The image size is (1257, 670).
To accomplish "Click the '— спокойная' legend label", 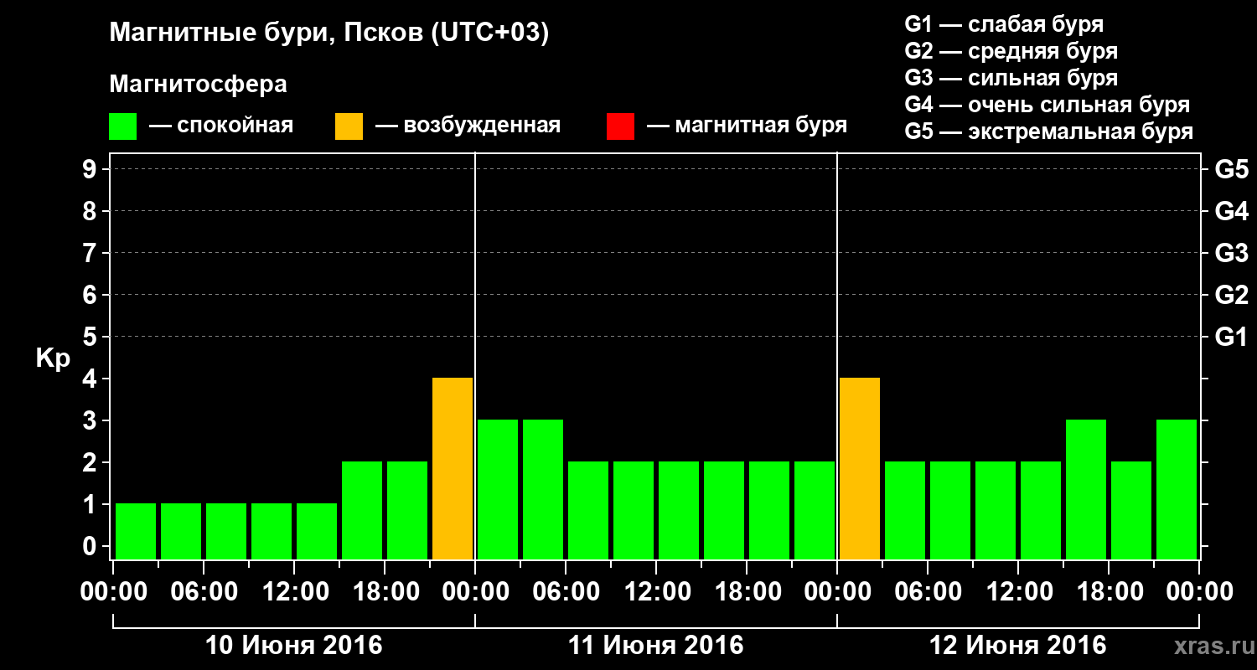I will click(x=221, y=126).
